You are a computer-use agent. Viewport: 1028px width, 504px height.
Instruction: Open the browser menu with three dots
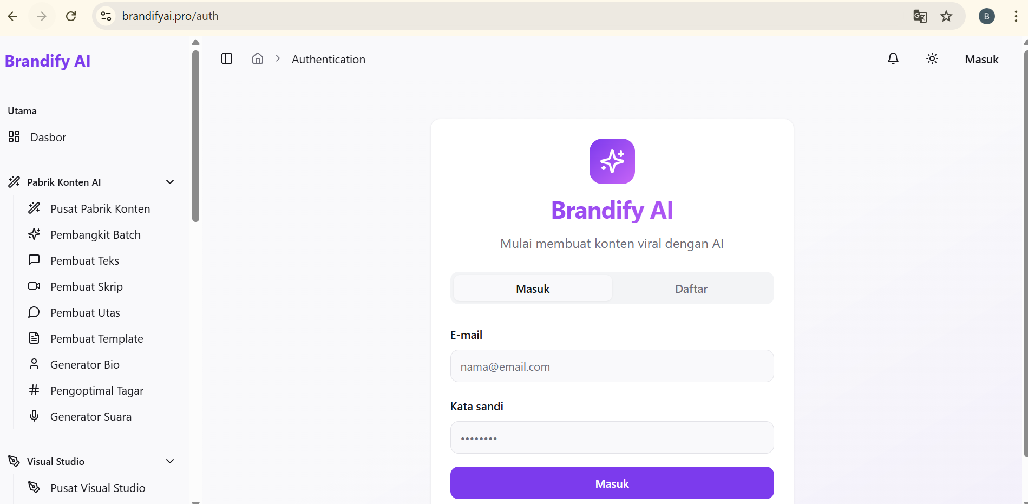click(x=1015, y=16)
